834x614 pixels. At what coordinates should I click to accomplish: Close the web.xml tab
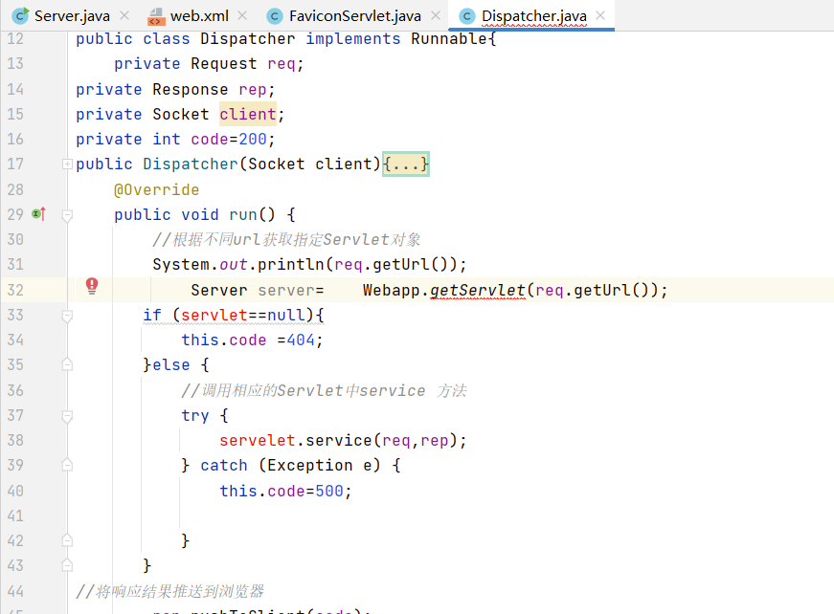pyautogui.click(x=242, y=15)
